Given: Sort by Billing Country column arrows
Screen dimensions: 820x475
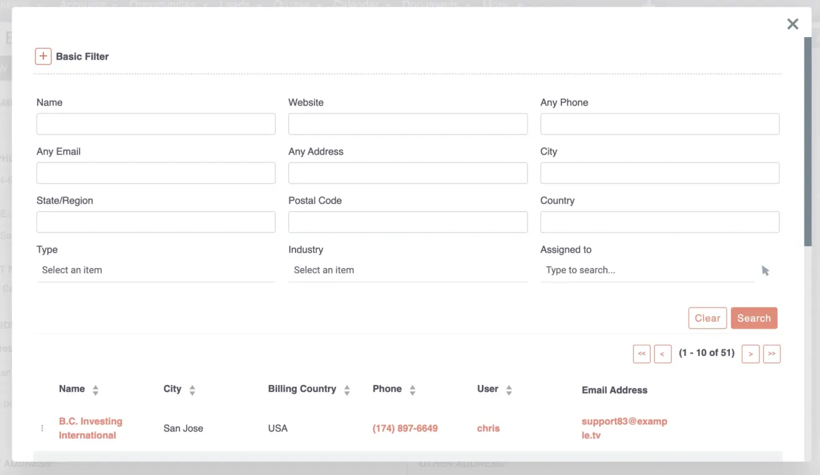Looking at the screenshot, I should (x=347, y=389).
